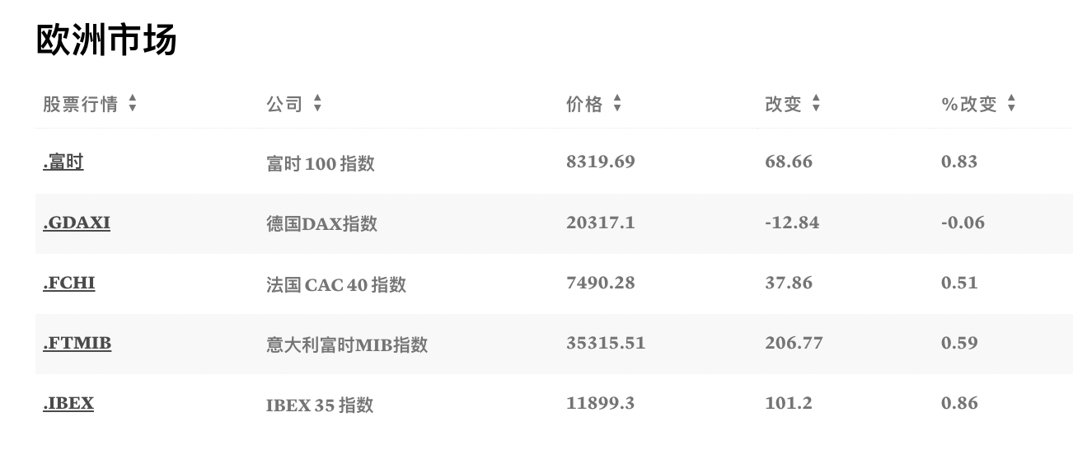Select the %改变 column header text
Viewport: 1073px width, 450px height.
tap(969, 104)
